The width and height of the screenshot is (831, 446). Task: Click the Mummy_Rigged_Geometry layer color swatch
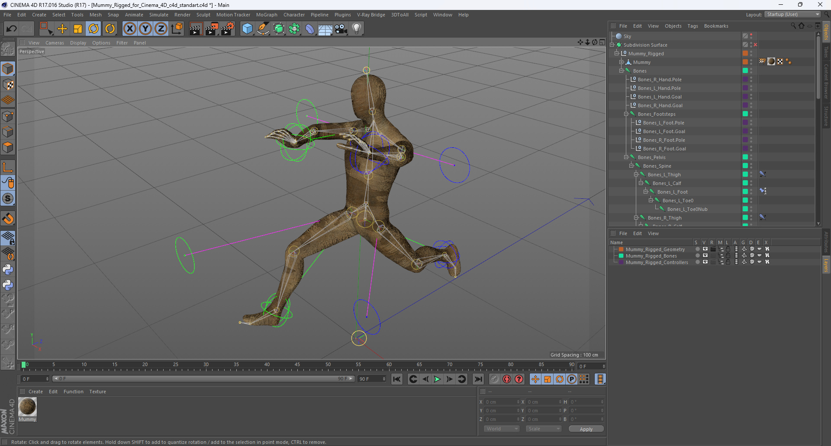(621, 249)
